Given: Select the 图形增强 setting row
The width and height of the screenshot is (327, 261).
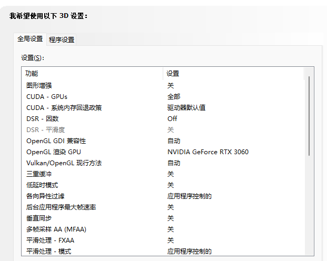Looking at the screenshot, I should (x=39, y=85).
